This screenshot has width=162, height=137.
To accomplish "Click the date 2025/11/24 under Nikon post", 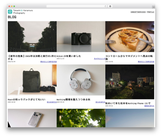I will 60,59.
